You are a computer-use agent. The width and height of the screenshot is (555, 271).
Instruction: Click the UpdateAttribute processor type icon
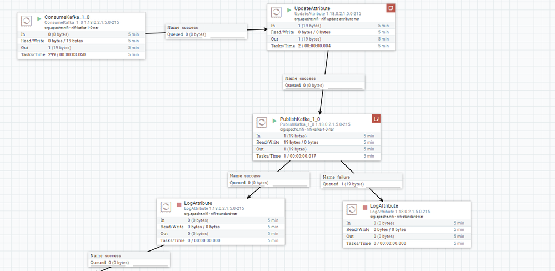[276, 12]
